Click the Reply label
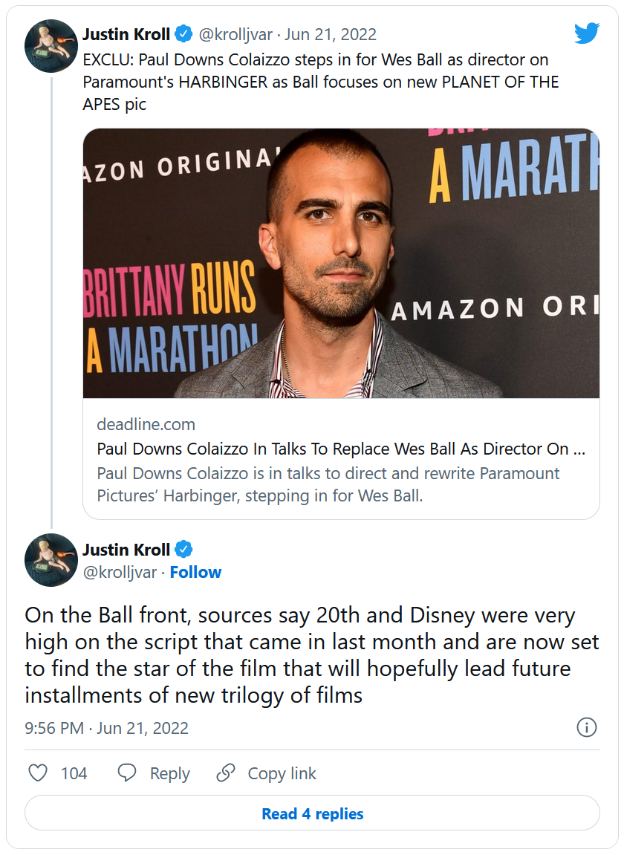 169,773
